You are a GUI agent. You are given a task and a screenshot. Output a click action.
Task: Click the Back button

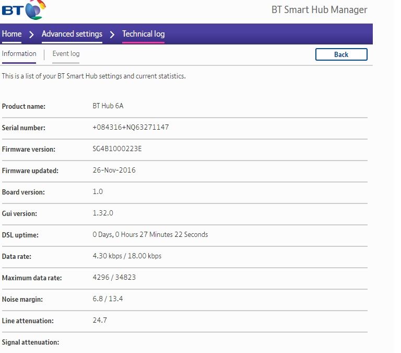(341, 54)
